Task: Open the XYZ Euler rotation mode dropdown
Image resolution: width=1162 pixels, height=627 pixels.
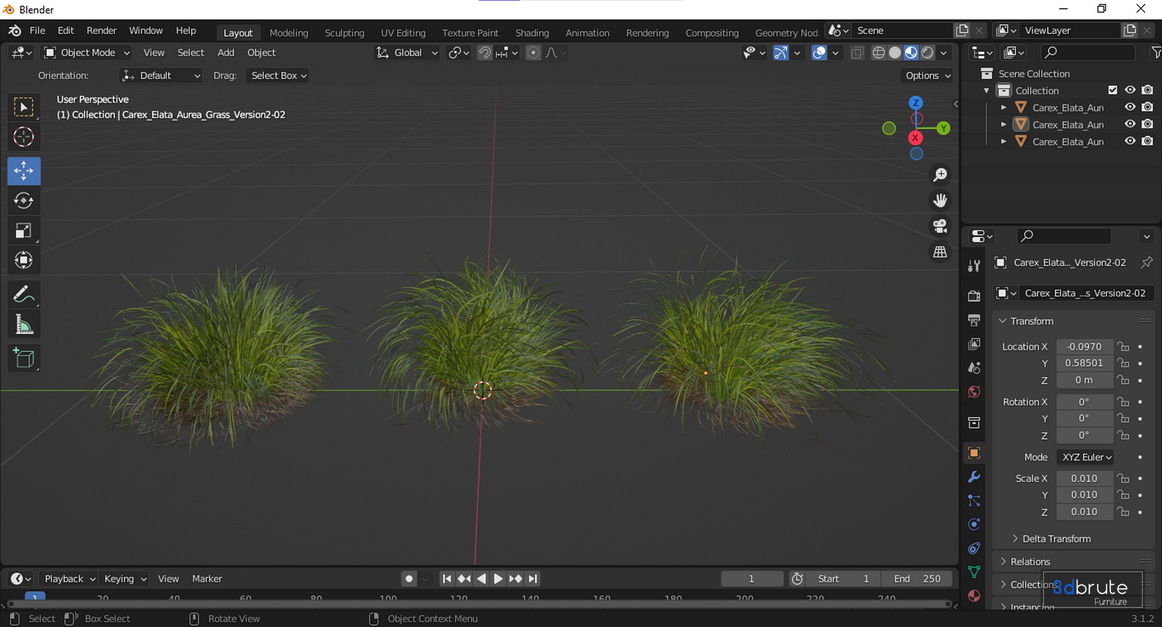Action: coord(1085,457)
